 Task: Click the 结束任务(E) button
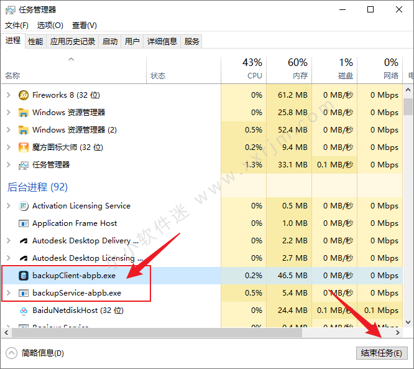click(382, 353)
